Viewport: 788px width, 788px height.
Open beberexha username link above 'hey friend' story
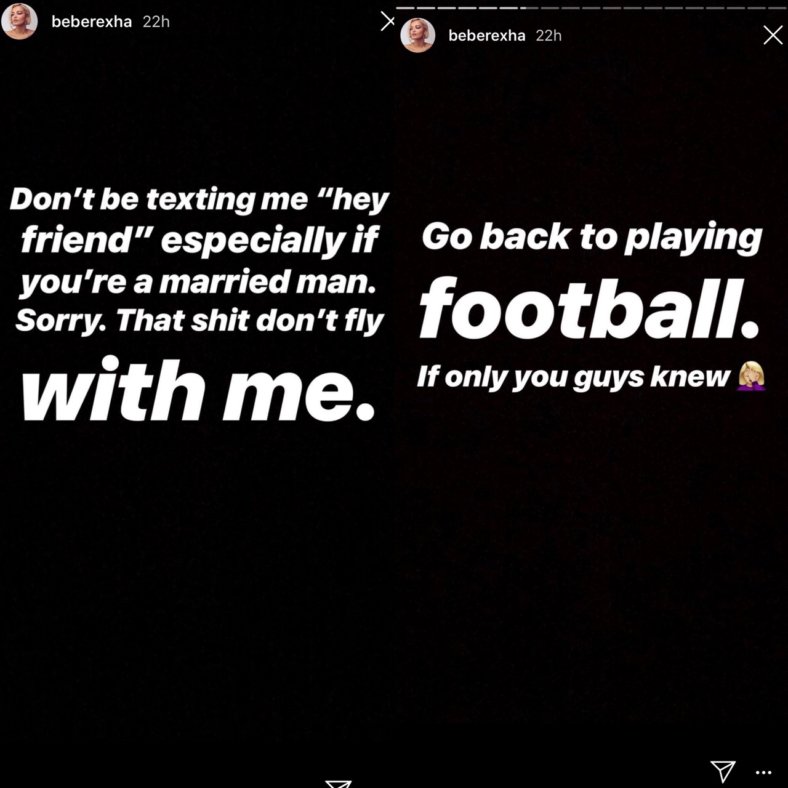[92, 22]
